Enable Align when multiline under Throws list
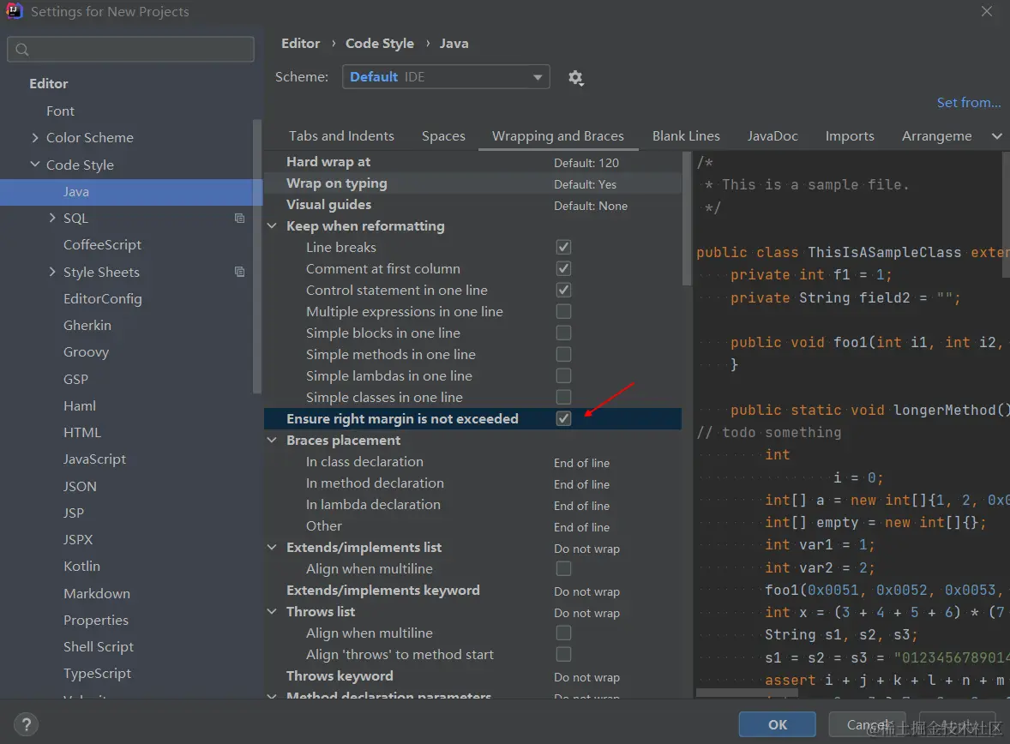1010x744 pixels. pos(563,633)
